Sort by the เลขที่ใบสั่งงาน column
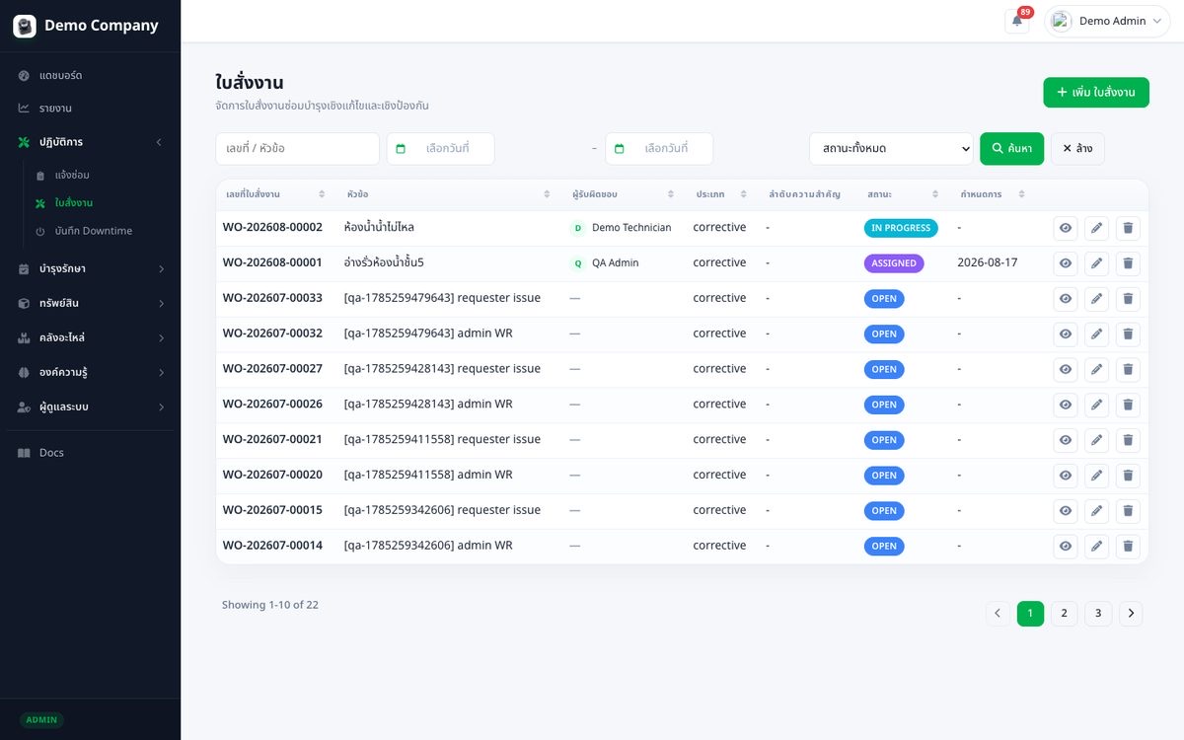The image size is (1184, 740). point(275,194)
